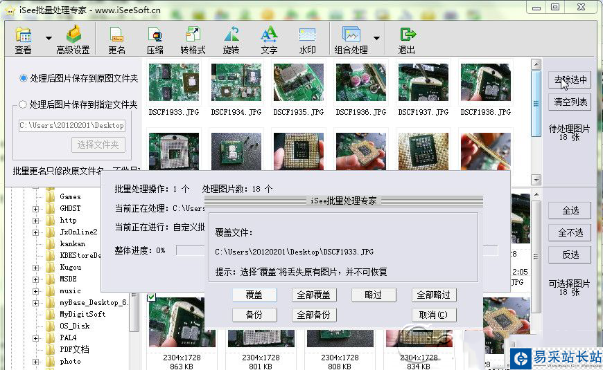Click the folder tree scrollbar
This screenshot has height=370, width=603.
tap(134, 312)
